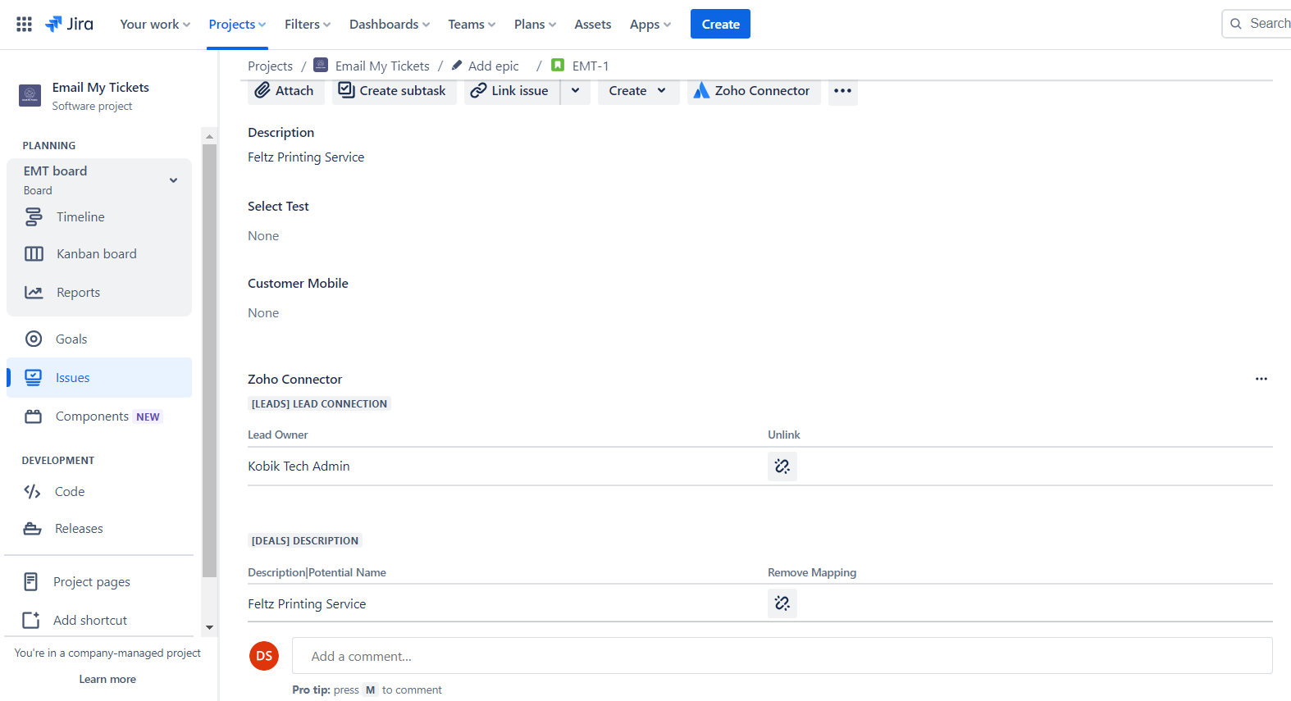1291x701 pixels.
Task: Click the Add a comment field
Action: click(782, 656)
